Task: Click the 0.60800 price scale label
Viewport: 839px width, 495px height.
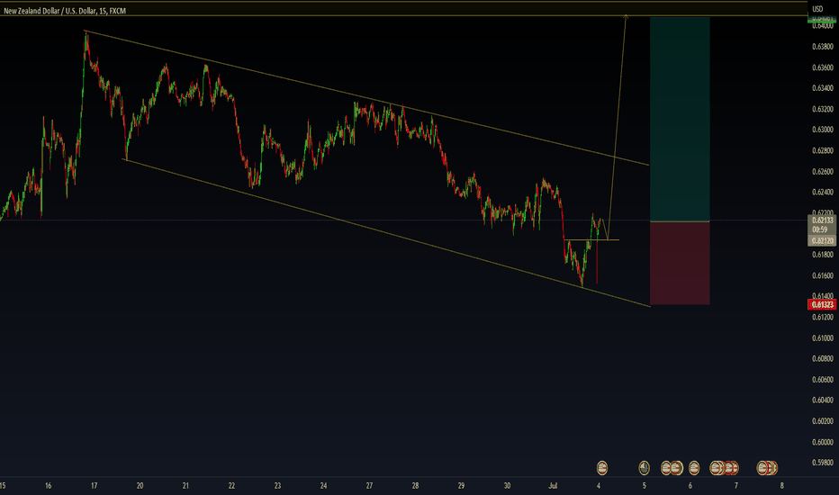Action: [823, 358]
